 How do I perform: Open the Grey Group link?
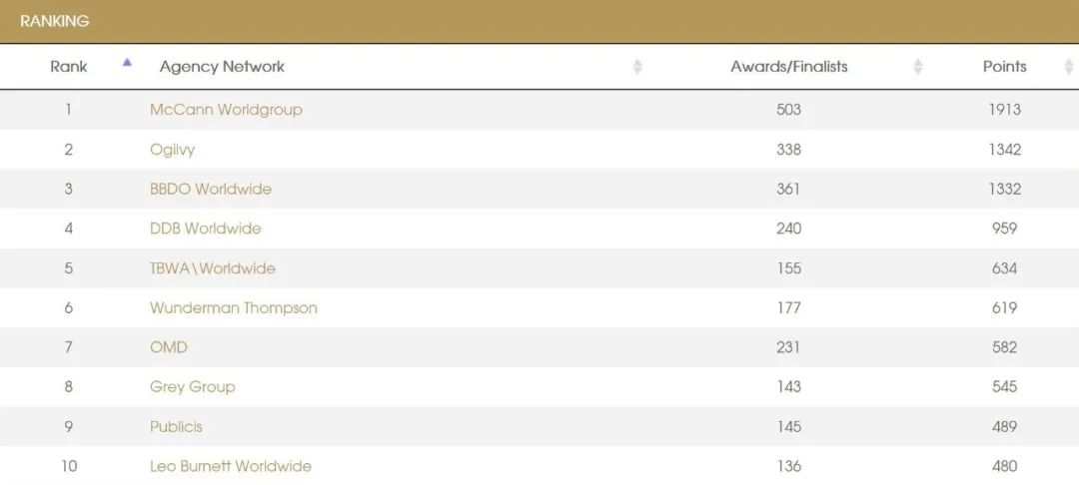coord(192,387)
